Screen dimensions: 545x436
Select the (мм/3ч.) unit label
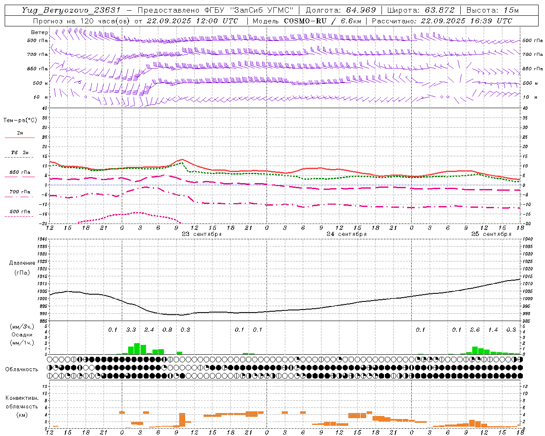point(22,327)
